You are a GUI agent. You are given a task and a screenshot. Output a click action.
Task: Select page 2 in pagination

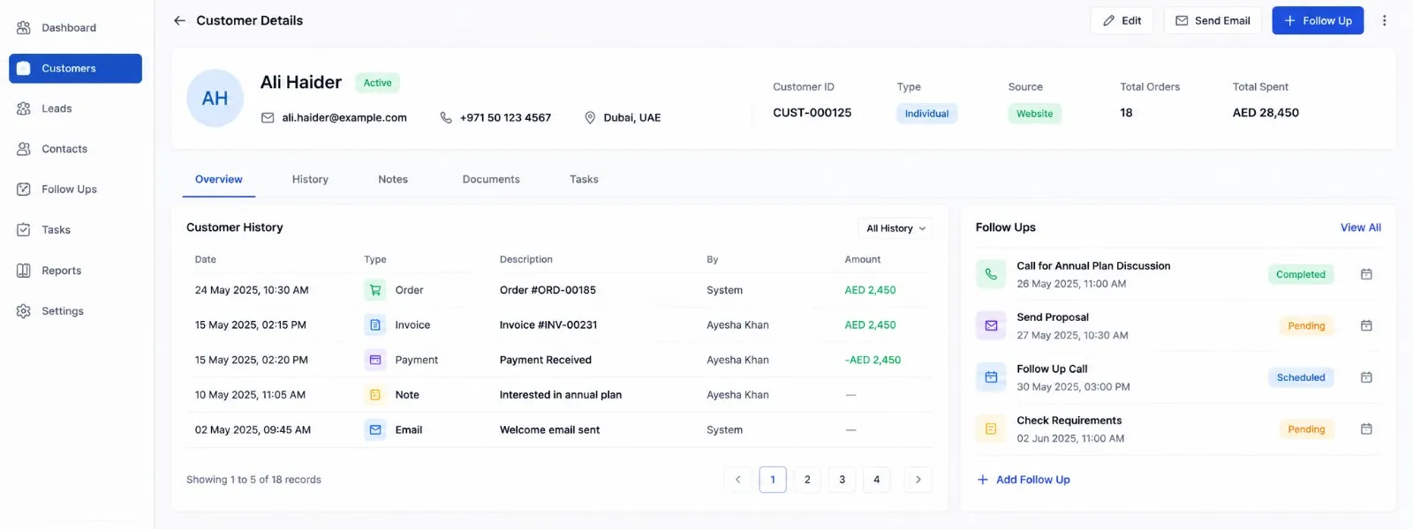[807, 480]
